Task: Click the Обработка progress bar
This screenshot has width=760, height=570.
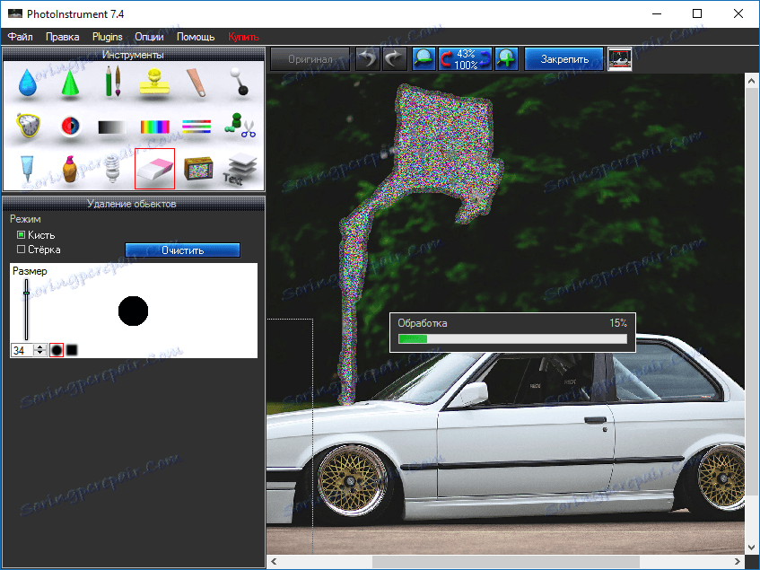Action: click(x=513, y=338)
